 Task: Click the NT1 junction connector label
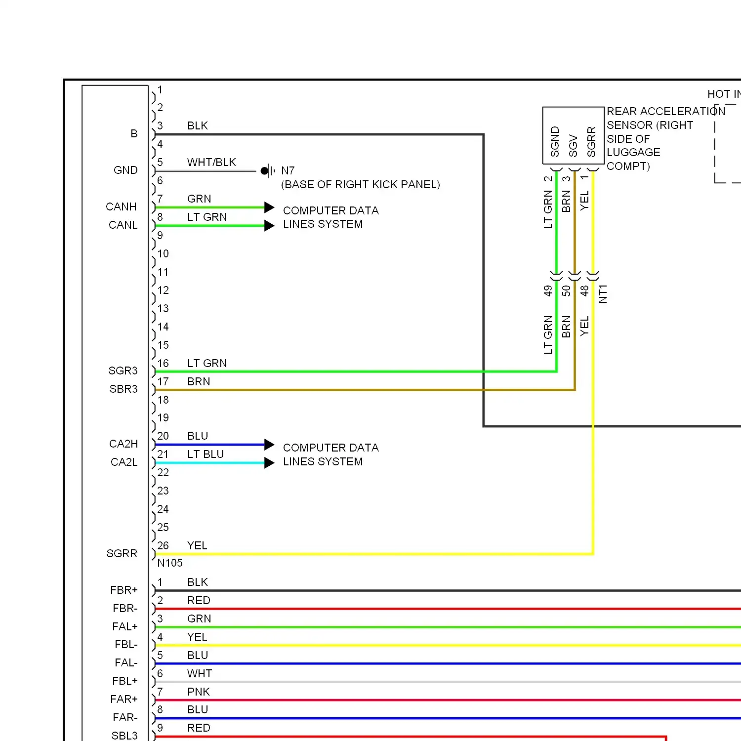pyautogui.click(x=603, y=294)
